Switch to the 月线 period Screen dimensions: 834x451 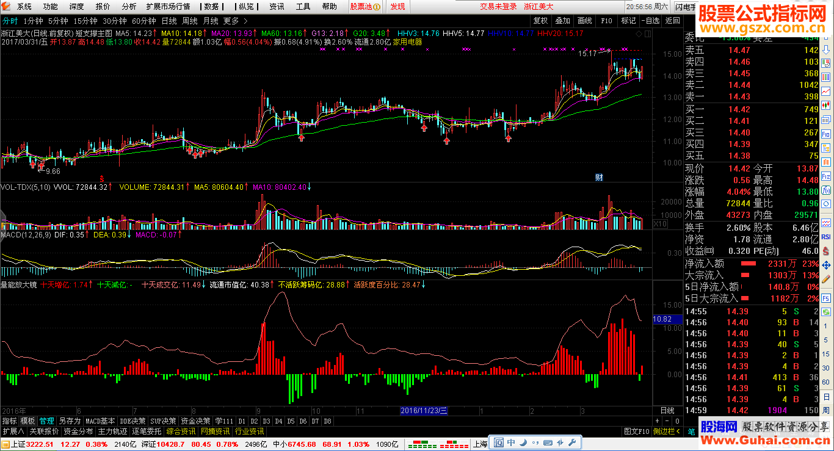[x=211, y=20]
